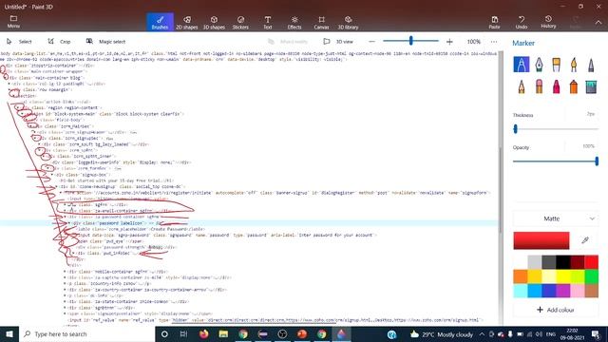The image size is (608, 342).
Task: Click the Opacity slider handle
Action: (x=597, y=161)
